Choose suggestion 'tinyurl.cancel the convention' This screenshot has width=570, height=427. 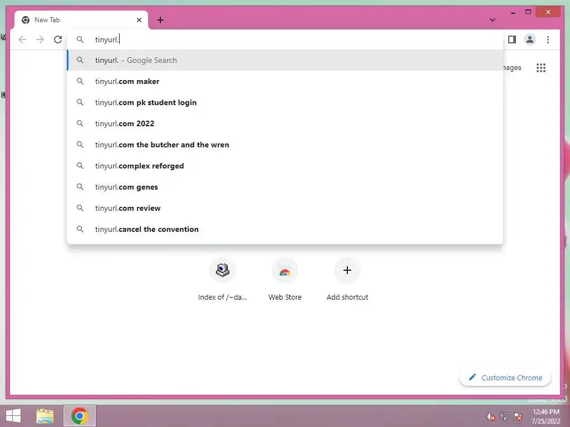click(286, 229)
